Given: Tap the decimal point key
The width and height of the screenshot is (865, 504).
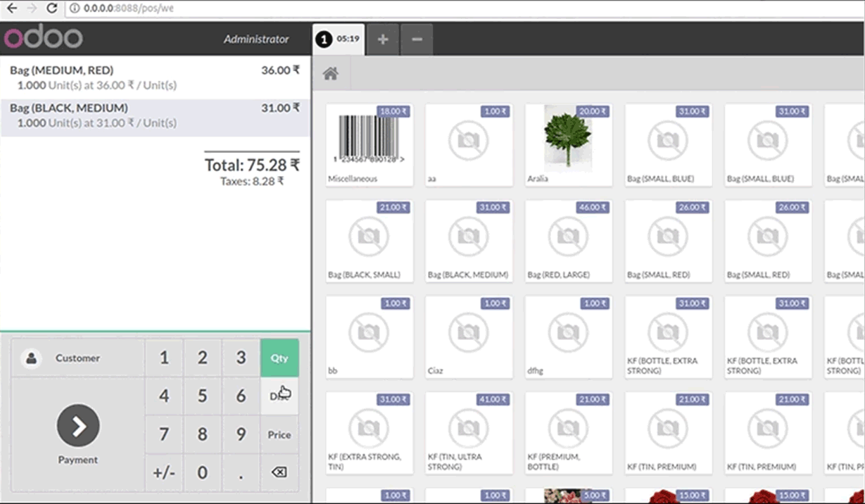Looking at the screenshot, I should [x=241, y=472].
